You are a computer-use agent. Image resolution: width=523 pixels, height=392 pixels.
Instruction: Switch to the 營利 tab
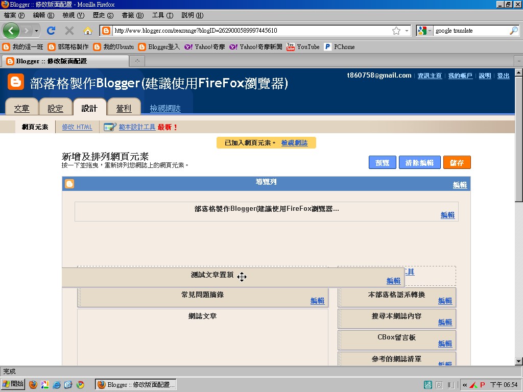coord(124,107)
